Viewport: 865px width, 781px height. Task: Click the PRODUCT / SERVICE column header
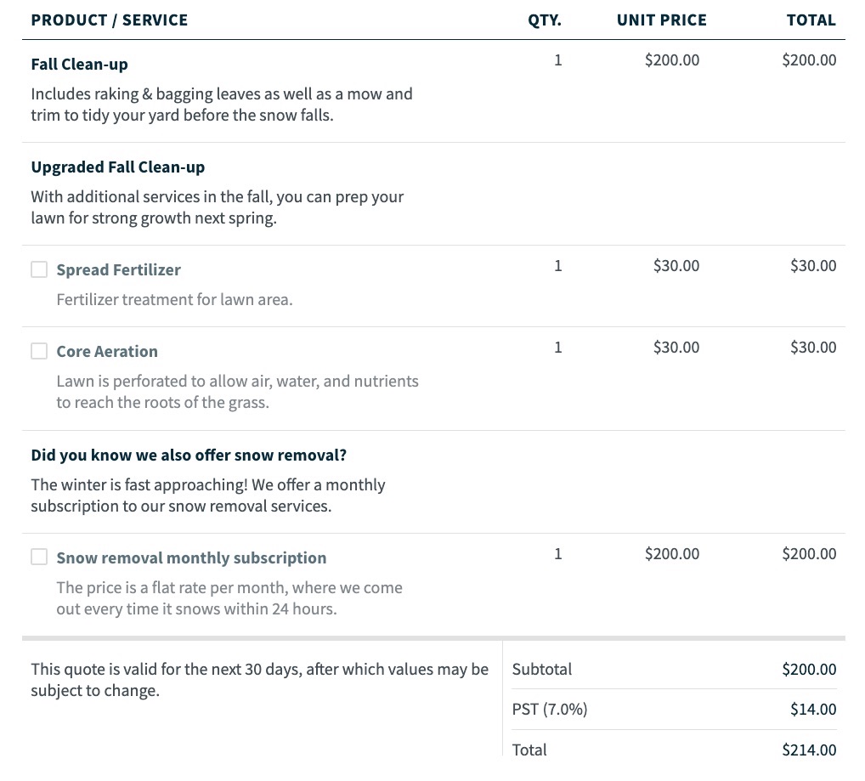pos(109,20)
